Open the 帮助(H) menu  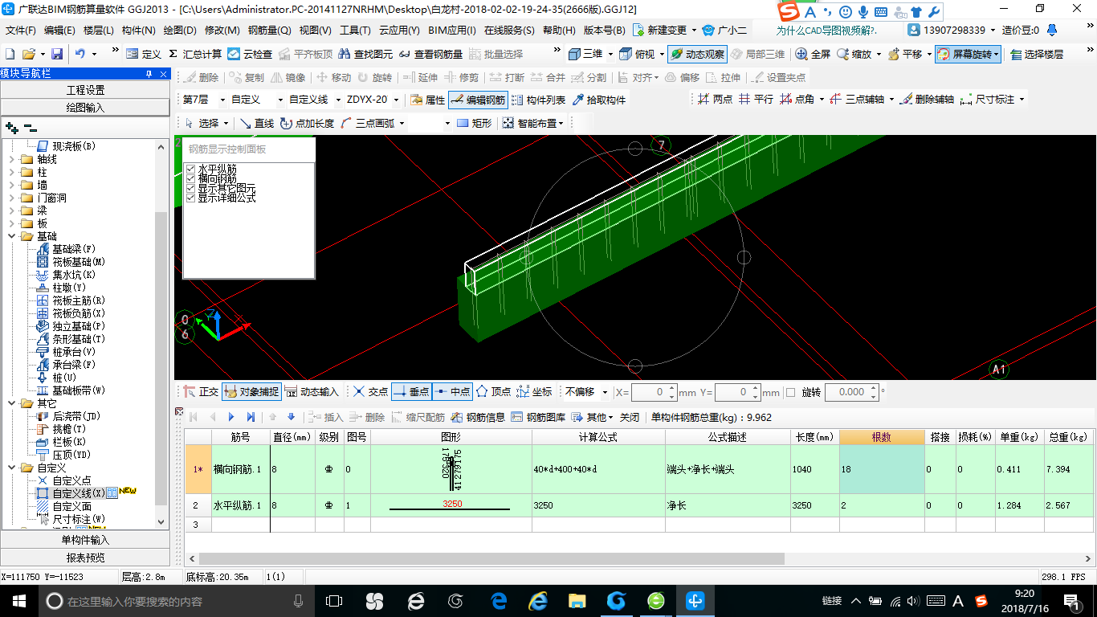(x=559, y=30)
